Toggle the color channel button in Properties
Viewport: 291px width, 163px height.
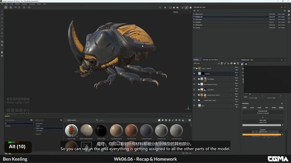245,107
